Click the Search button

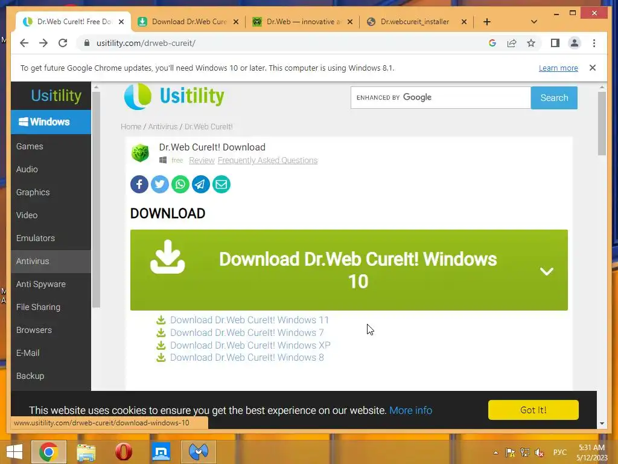(554, 98)
